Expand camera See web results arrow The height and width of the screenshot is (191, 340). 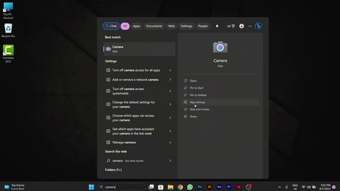pos(170,161)
